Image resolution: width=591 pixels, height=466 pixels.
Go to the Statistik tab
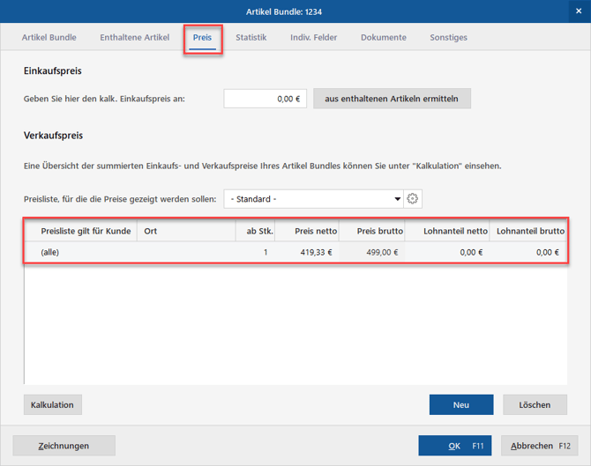pyautogui.click(x=251, y=37)
